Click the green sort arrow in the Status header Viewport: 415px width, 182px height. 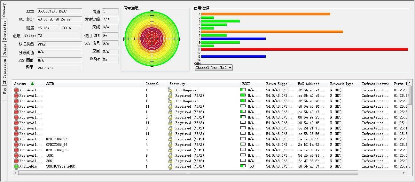click(32, 84)
